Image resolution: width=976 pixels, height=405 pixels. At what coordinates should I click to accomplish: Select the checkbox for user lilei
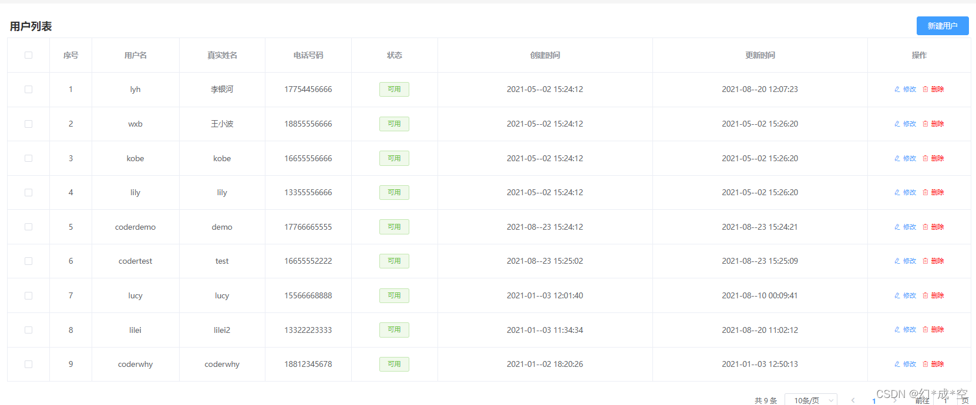[x=28, y=330]
